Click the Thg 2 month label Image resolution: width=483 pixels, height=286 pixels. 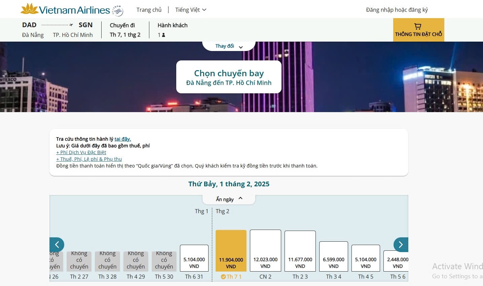point(222,211)
